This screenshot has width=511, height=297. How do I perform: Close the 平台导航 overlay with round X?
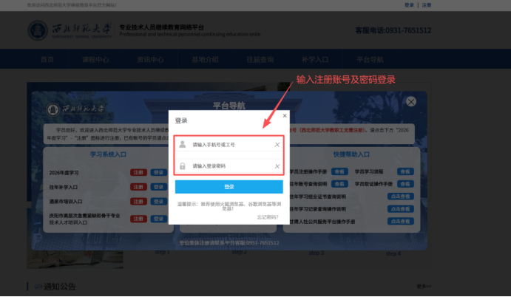tap(411, 102)
